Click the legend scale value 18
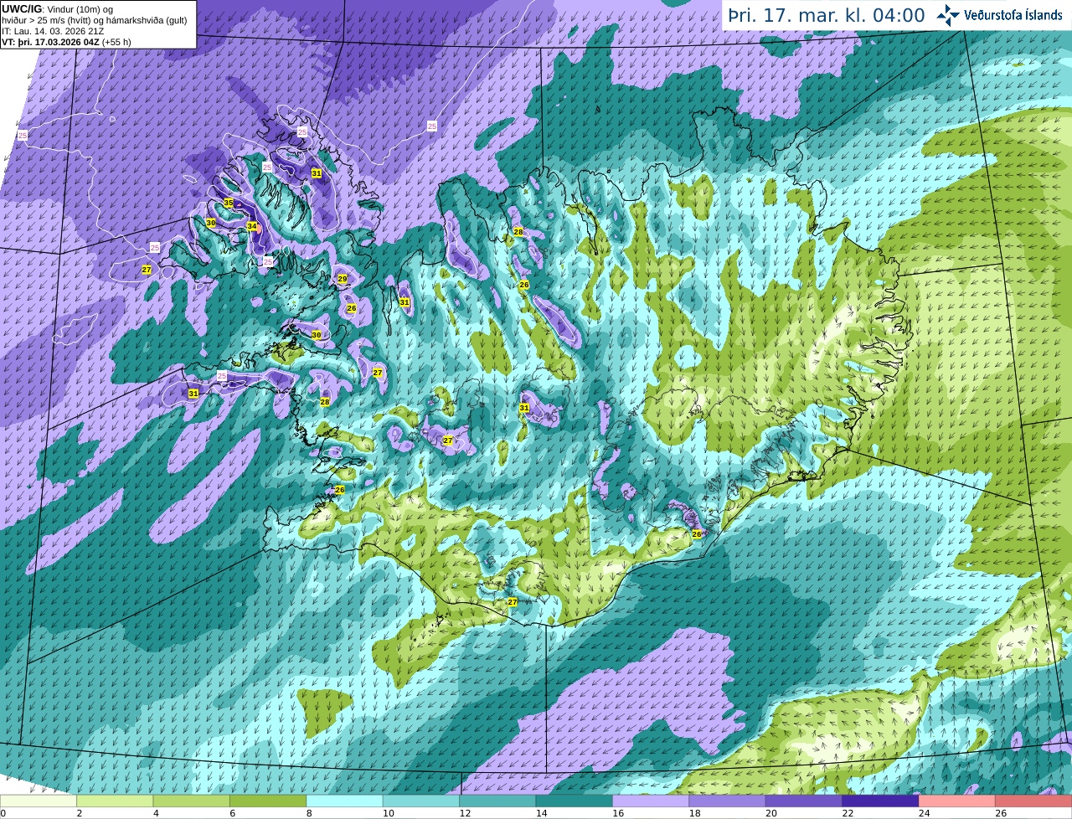This screenshot has height=819, width=1072. click(694, 813)
